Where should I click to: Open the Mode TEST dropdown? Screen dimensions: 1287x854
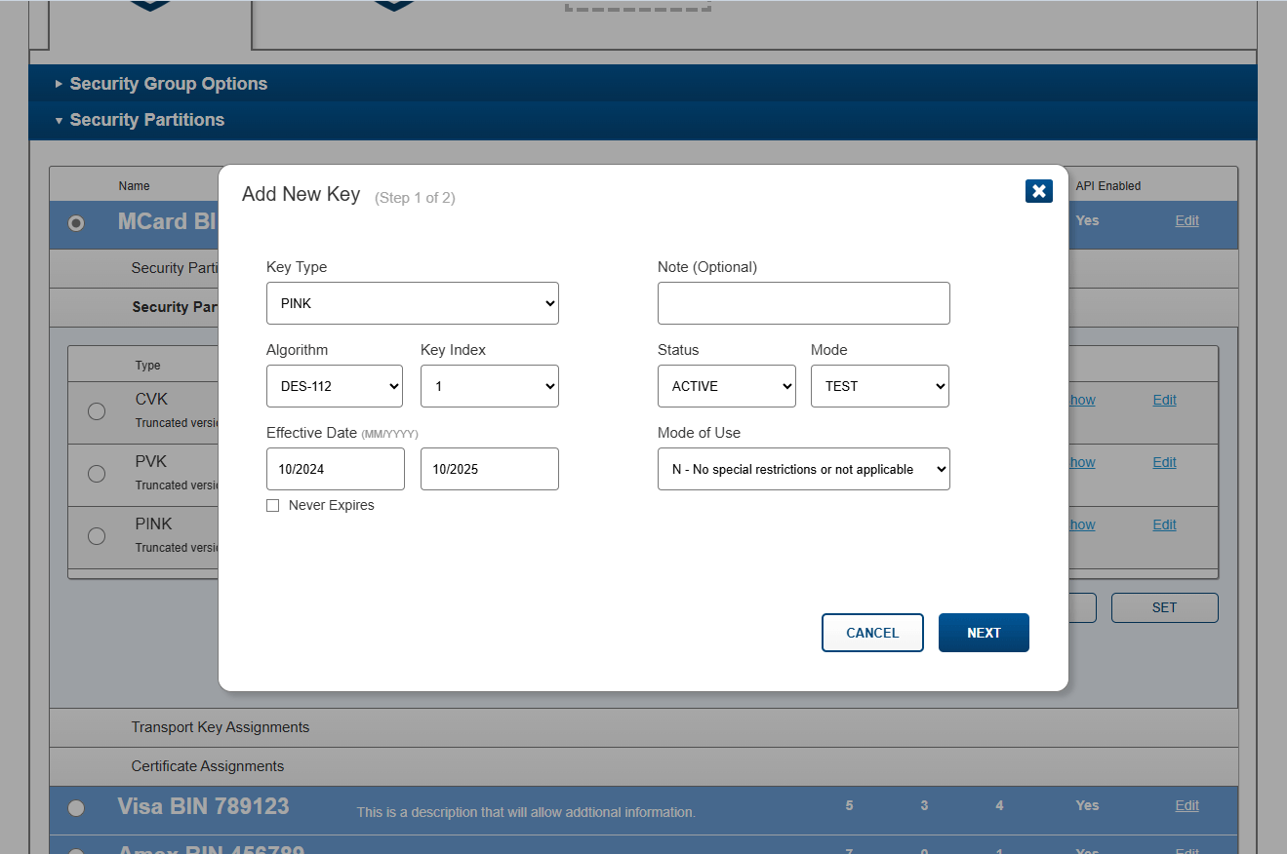(880, 386)
